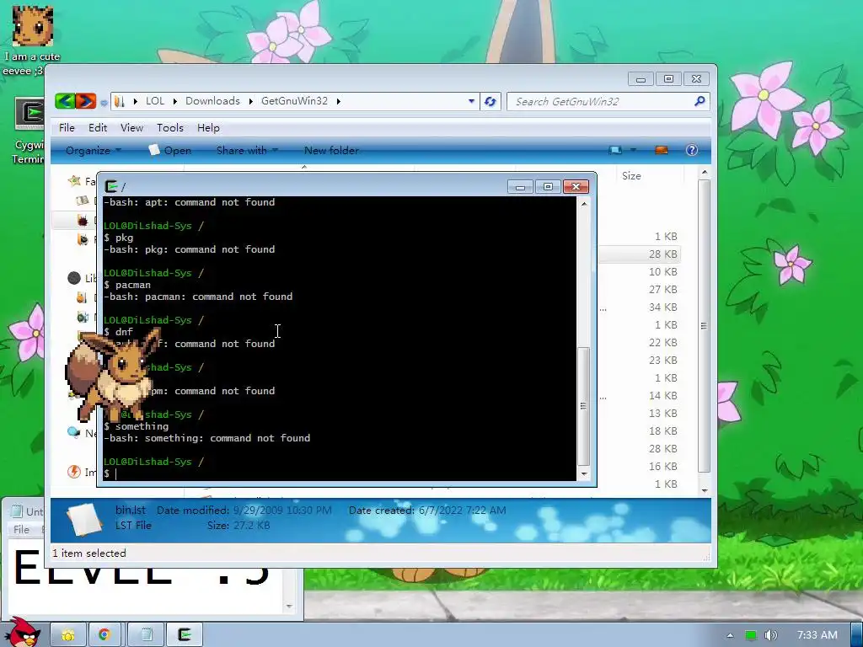Click the change view icon in Explorer toolbar
The image size is (863, 647).
point(615,150)
